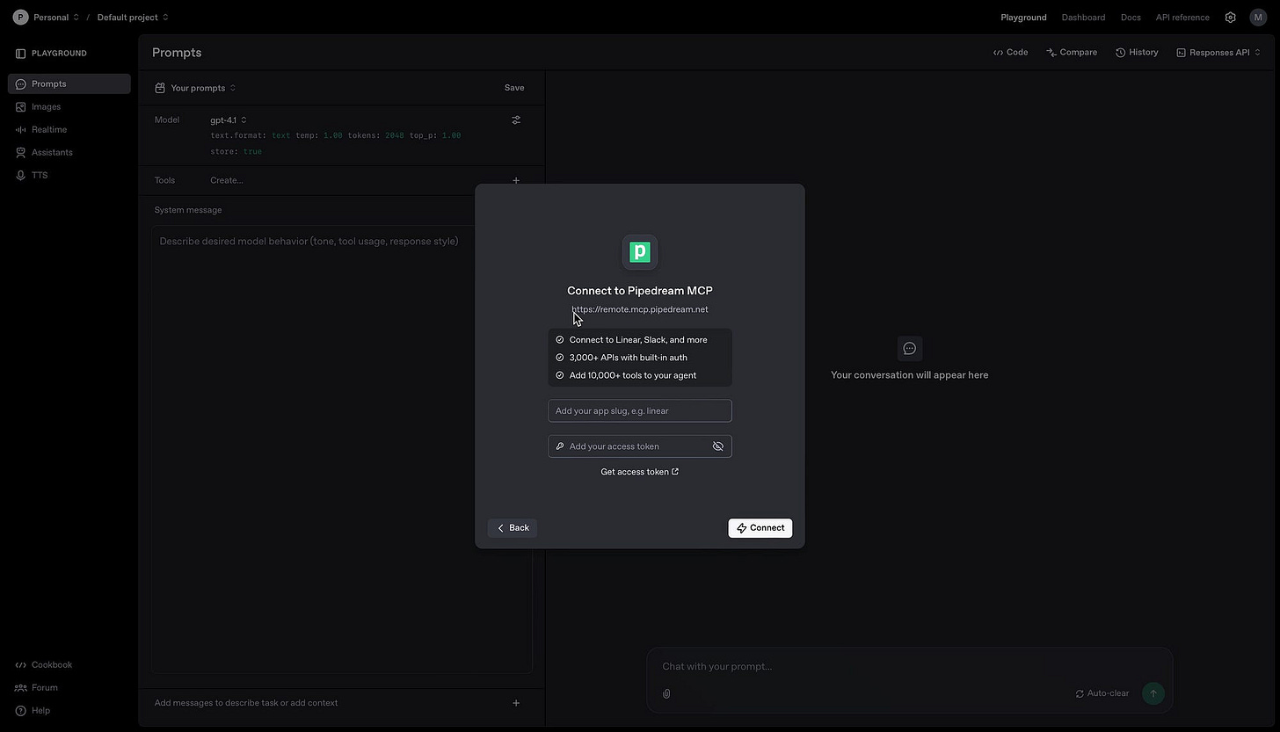Click Save for the prompt

click(x=514, y=88)
